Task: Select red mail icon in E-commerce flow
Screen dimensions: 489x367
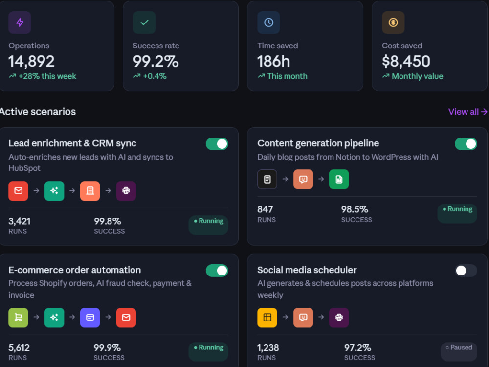Action: 126,318
